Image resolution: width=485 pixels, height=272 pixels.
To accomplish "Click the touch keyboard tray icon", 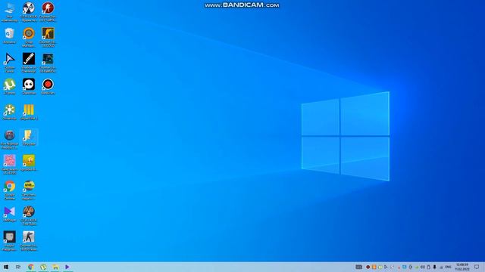I will pos(358,267).
